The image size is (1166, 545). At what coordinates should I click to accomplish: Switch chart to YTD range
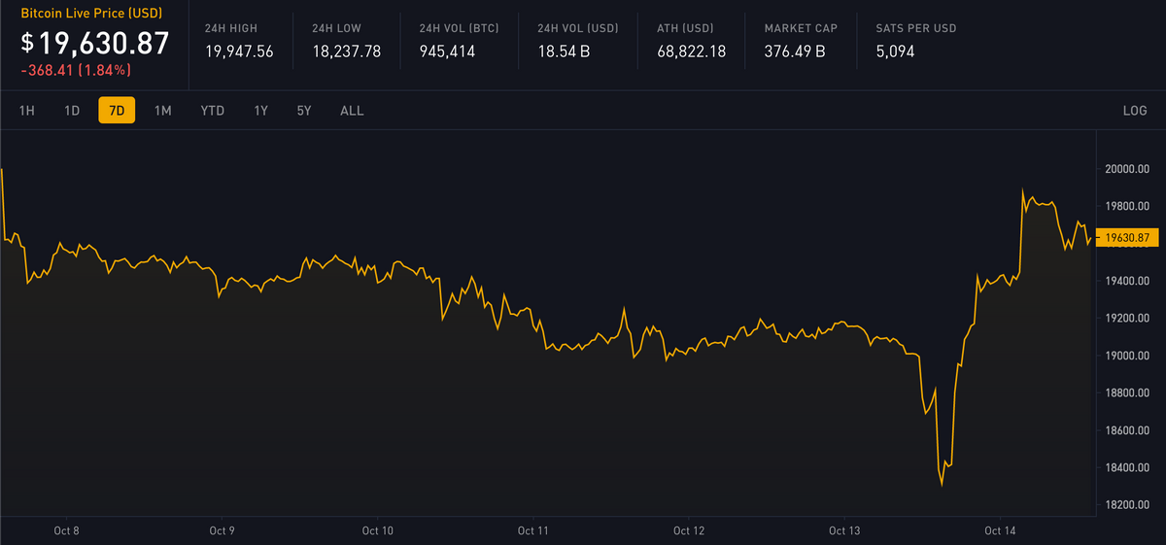(x=212, y=111)
